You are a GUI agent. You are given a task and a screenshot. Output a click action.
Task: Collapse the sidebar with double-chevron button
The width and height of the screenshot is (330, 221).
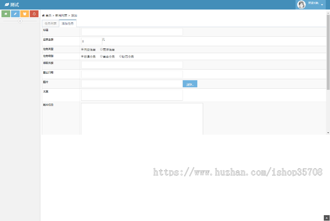(x=20, y=21)
